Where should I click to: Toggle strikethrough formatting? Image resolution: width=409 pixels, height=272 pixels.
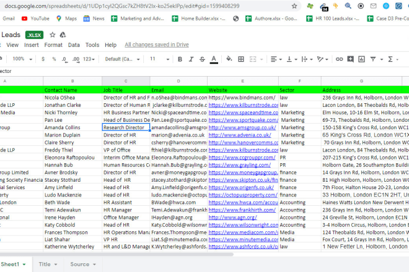pos(202,59)
